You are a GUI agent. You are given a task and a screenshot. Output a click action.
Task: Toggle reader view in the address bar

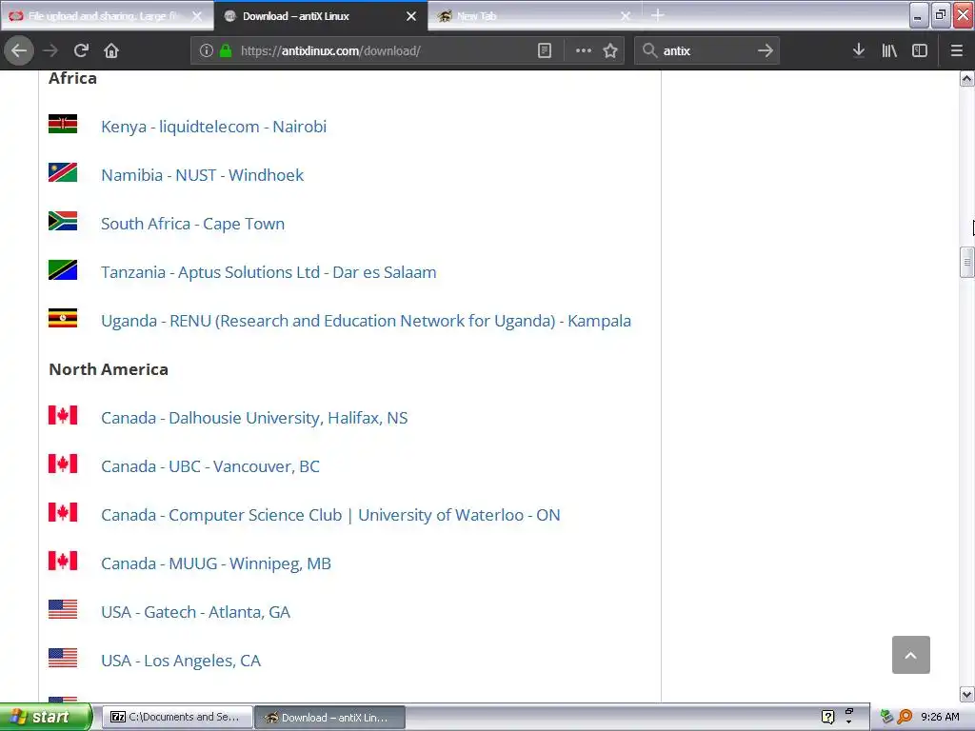pos(544,51)
